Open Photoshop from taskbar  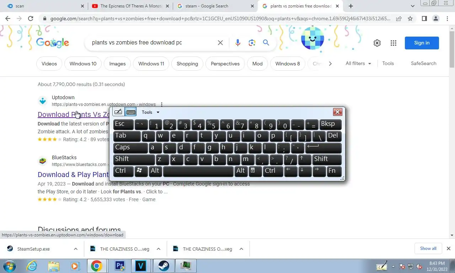(x=119, y=266)
